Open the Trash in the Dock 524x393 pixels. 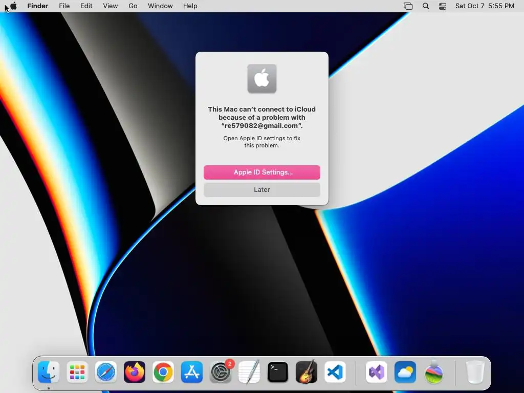[x=475, y=372]
